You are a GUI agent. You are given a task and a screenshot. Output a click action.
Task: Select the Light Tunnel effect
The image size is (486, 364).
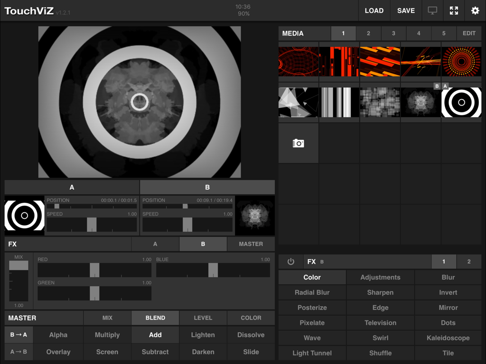[312, 353]
